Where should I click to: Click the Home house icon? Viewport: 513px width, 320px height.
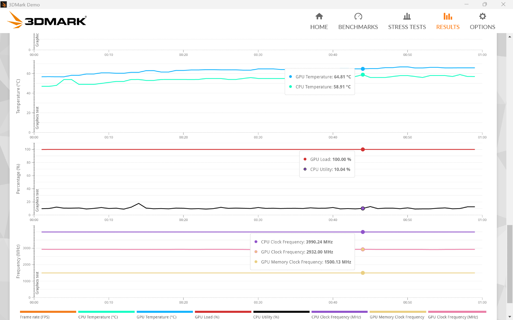click(x=319, y=16)
